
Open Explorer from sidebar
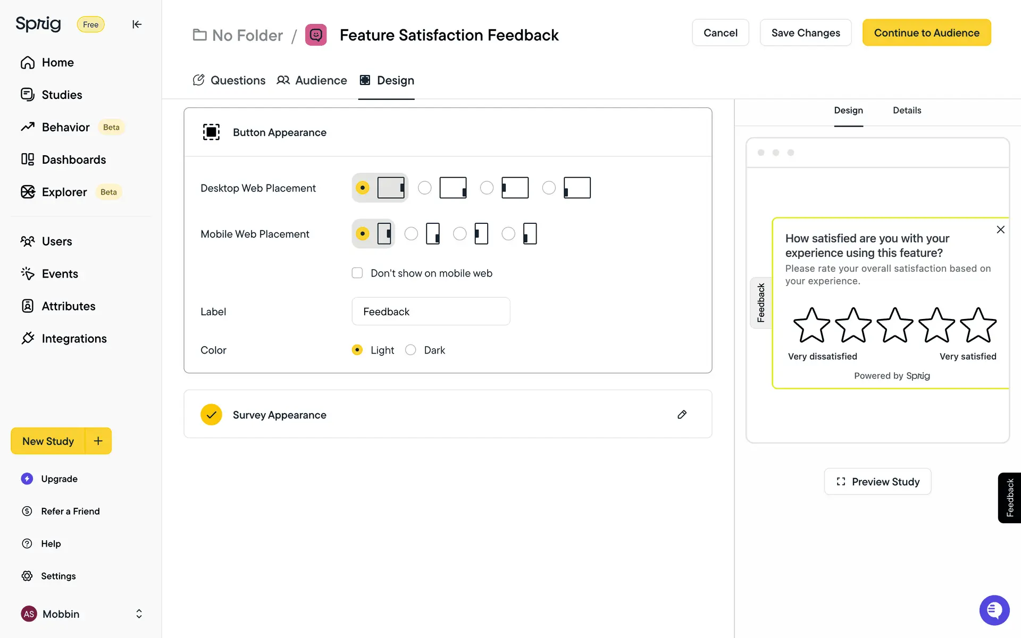(64, 192)
